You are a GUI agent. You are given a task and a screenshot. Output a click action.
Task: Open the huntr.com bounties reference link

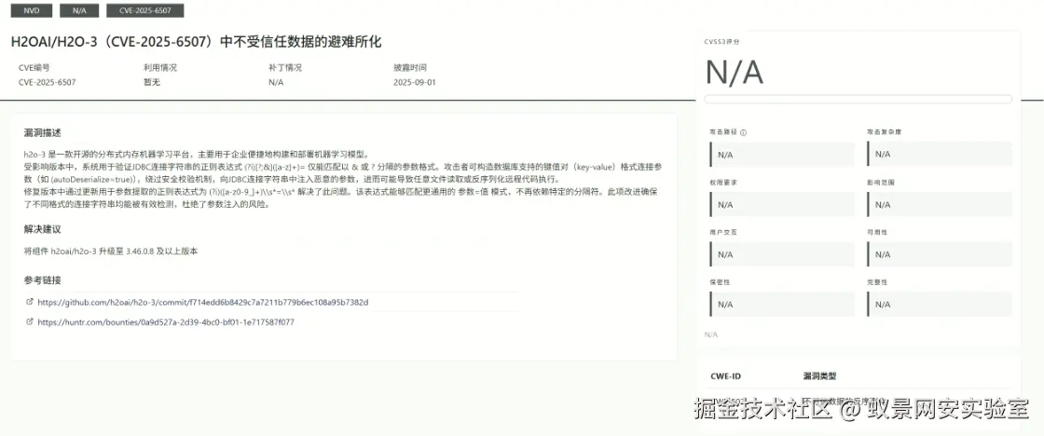click(166, 322)
